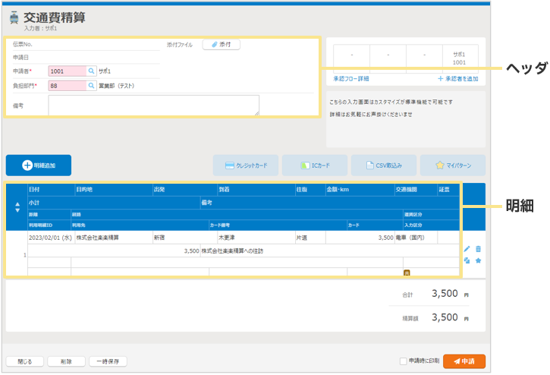550x375 pixels.
Task: Click the 添付 file attach button
Action: point(221,45)
